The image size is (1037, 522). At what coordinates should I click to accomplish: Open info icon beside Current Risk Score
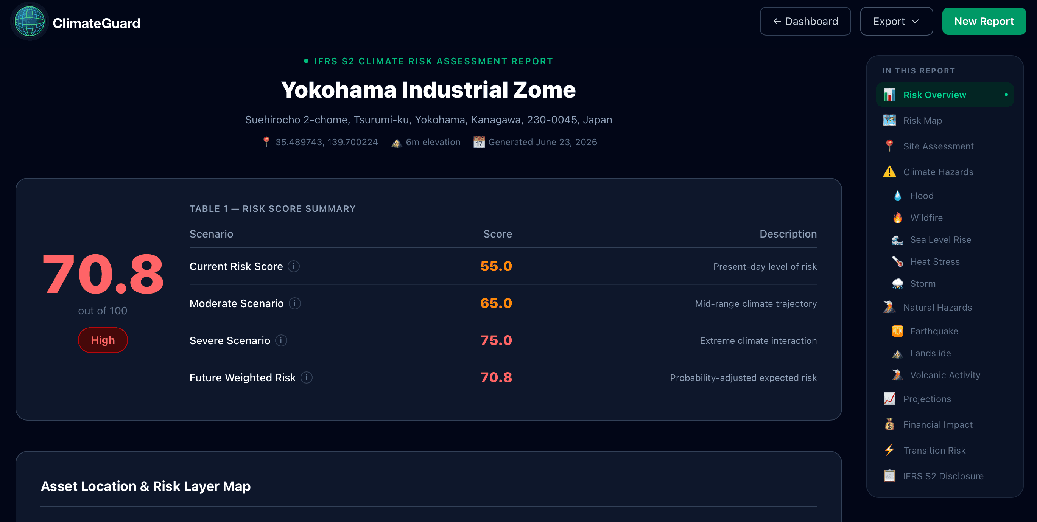[x=293, y=266]
